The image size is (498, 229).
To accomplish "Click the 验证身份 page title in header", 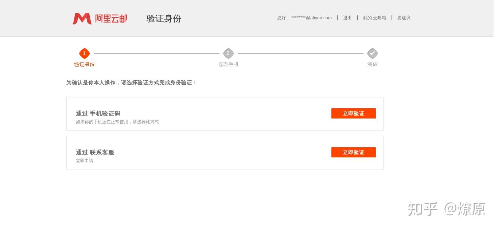I will pos(164,19).
